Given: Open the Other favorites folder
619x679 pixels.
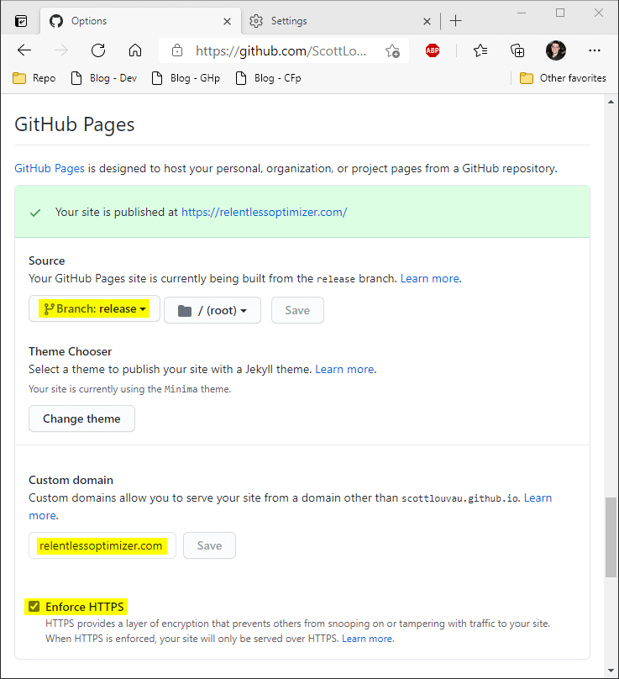Looking at the screenshot, I should tap(563, 78).
